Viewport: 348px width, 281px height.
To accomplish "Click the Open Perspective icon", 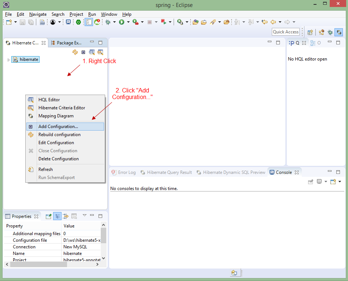I will click(310, 32).
